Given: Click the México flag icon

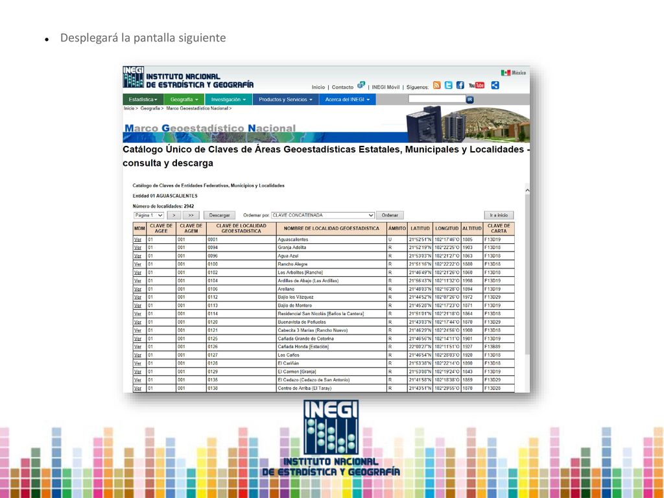Looking at the screenshot, I should [505, 73].
